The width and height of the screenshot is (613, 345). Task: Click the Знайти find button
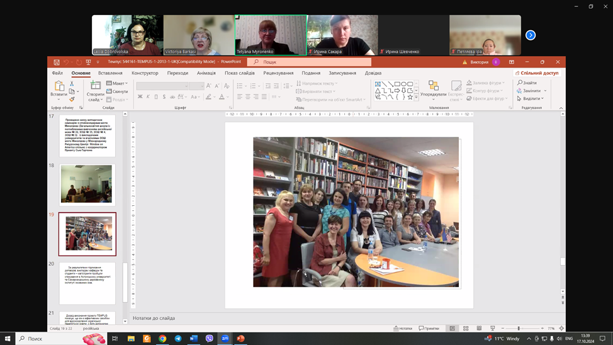tap(527, 83)
